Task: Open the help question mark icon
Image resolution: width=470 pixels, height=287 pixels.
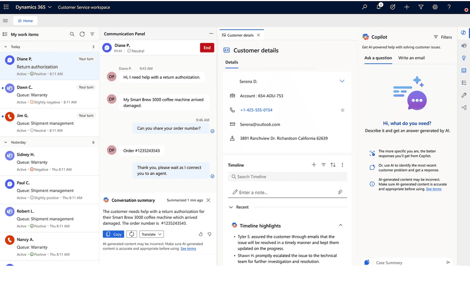Action: pos(449,7)
